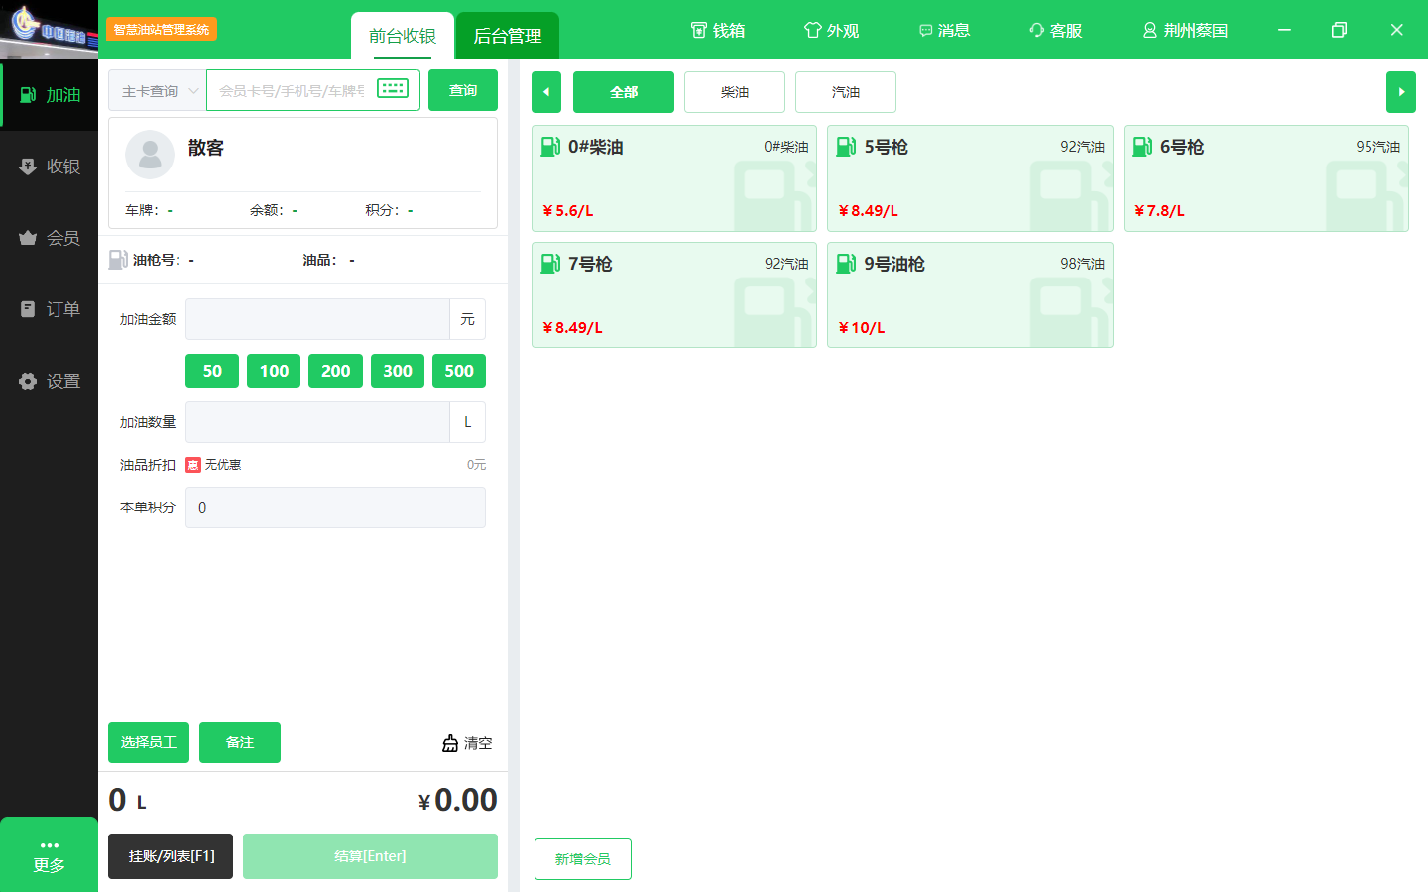Open the 消息 messages
The height and width of the screenshot is (892, 1428).
(944, 31)
